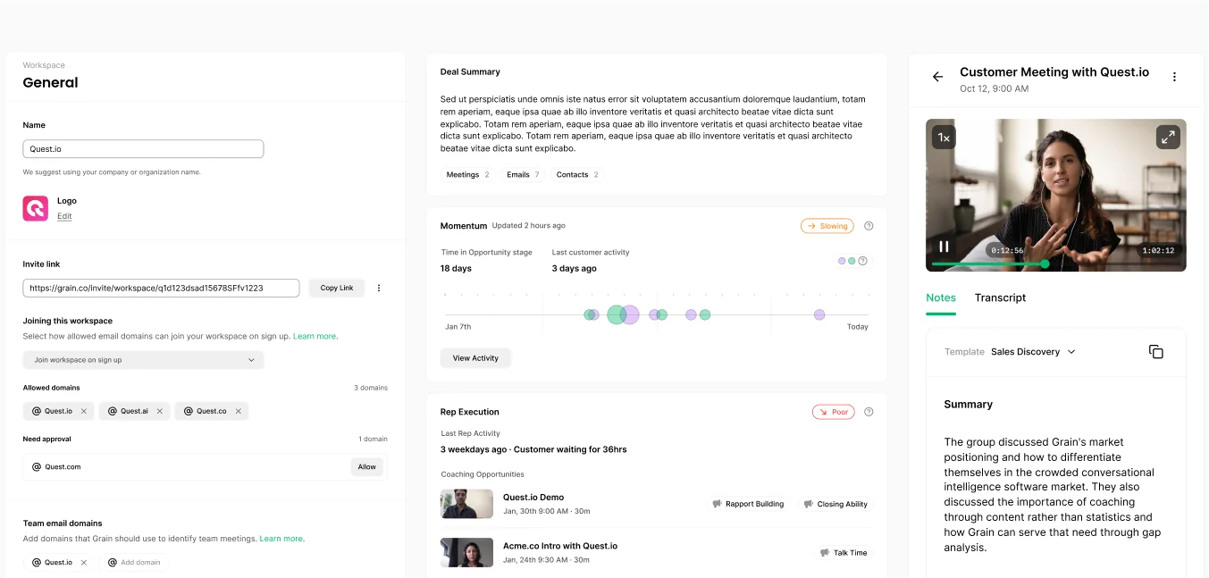1209x578 pixels.
Task: Click the Quest.ai domain chip
Action: (135, 411)
